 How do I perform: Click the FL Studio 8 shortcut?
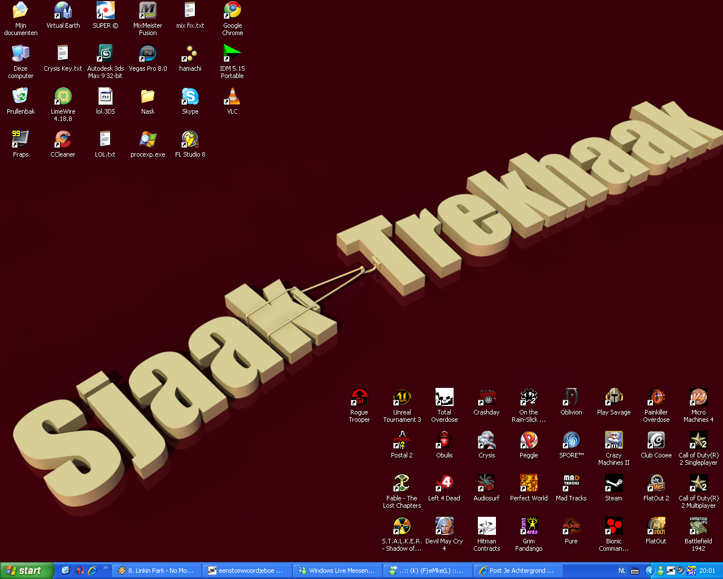190,139
